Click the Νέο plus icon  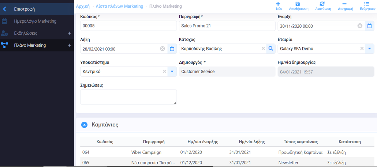click(279, 4)
